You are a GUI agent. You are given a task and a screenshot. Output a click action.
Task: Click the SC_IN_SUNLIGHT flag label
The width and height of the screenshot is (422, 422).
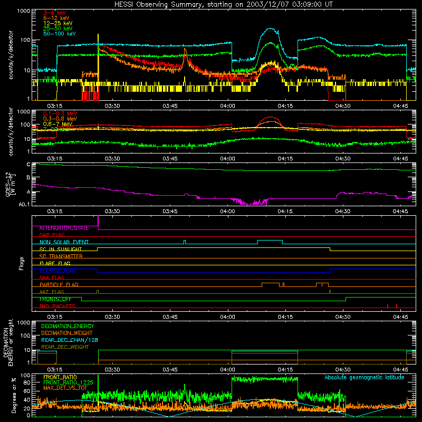point(61,249)
